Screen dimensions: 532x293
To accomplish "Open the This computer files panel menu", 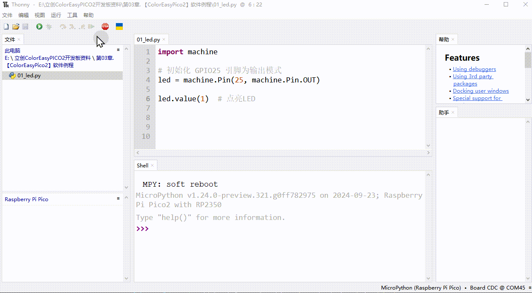I will (x=118, y=50).
